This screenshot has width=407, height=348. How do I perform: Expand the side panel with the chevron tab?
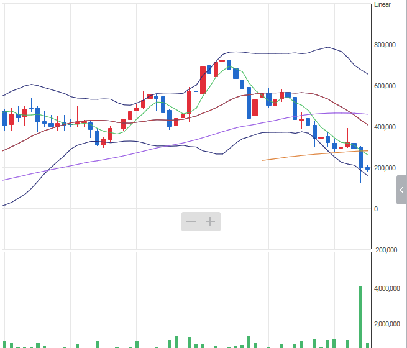(x=401, y=190)
